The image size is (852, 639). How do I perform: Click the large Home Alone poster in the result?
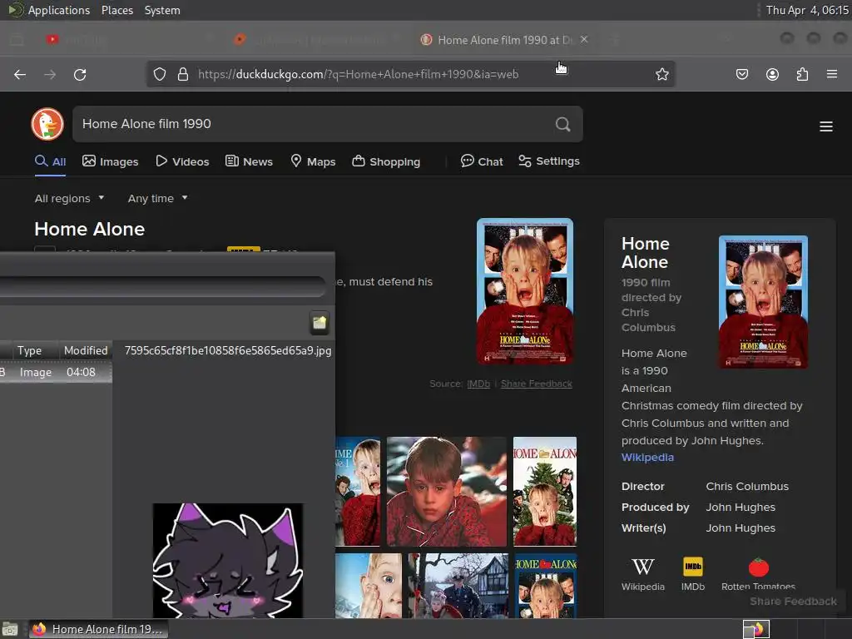(525, 291)
